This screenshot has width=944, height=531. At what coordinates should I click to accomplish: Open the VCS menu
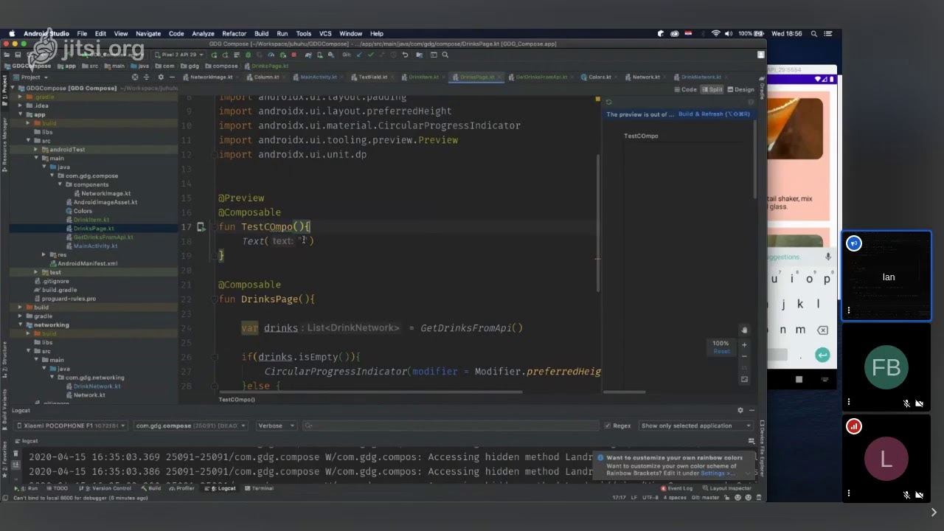point(325,33)
